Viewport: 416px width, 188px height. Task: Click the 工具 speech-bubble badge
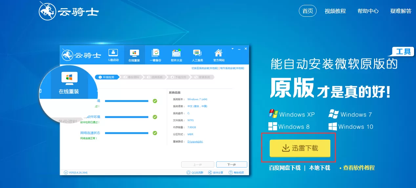tap(402, 52)
